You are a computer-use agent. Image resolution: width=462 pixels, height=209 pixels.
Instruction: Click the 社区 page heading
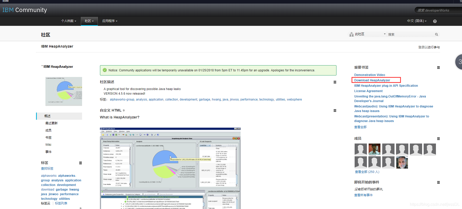[x=46, y=35]
